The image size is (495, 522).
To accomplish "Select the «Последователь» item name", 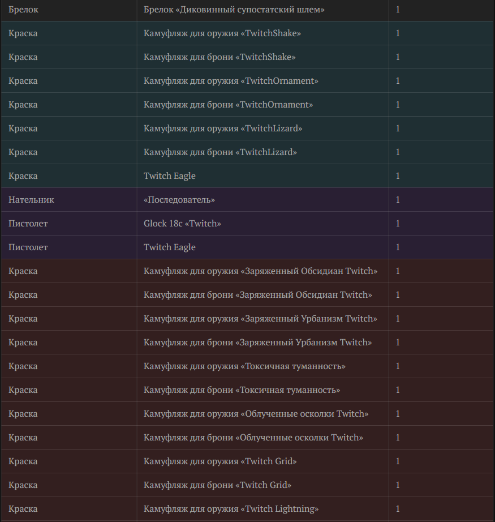I will click(179, 200).
